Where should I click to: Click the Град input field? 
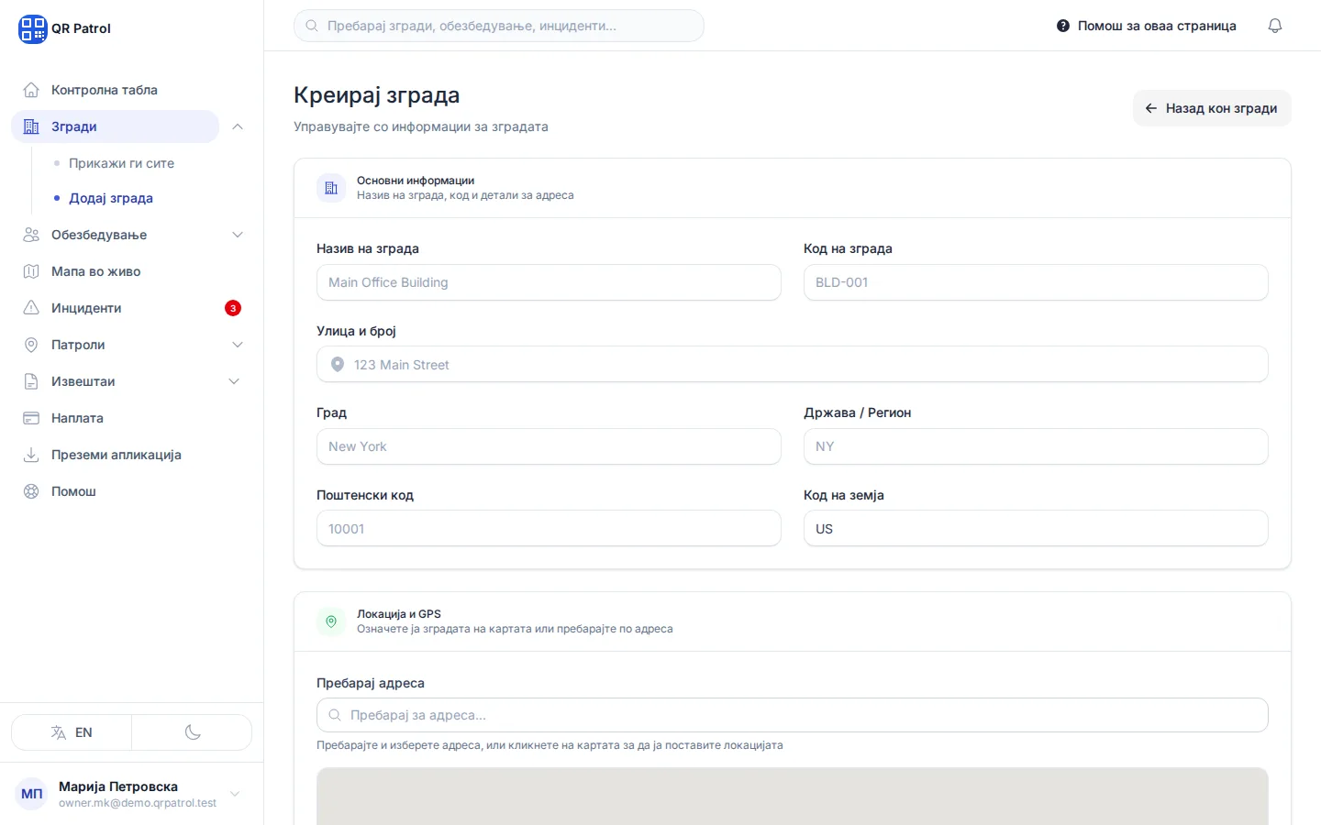point(549,446)
